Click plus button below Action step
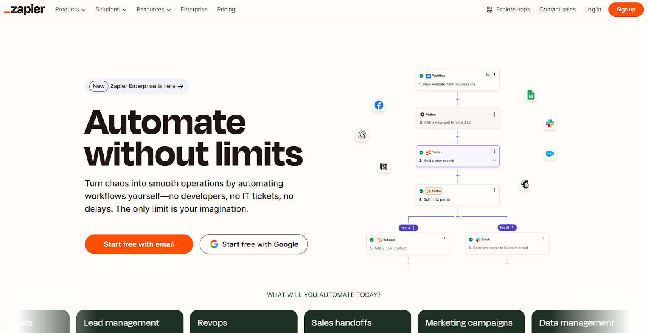Viewport: 648px width, 333px height. coord(458,137)
